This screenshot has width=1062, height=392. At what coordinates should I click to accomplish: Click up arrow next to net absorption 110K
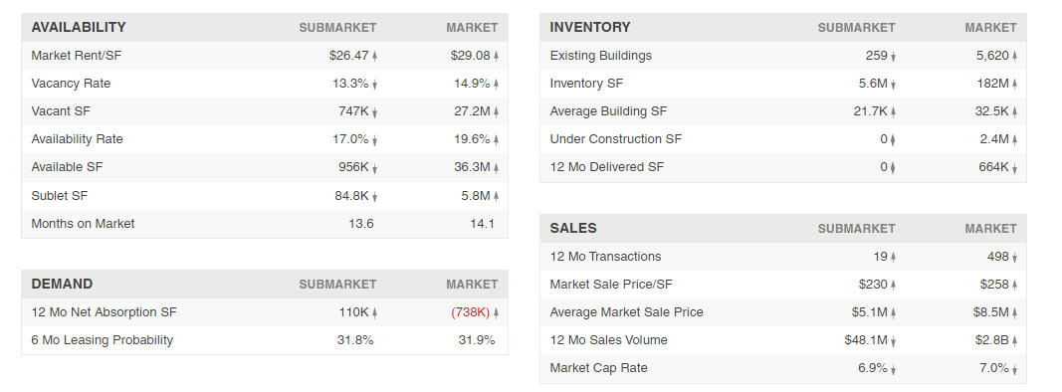click(x=374, y=312)
